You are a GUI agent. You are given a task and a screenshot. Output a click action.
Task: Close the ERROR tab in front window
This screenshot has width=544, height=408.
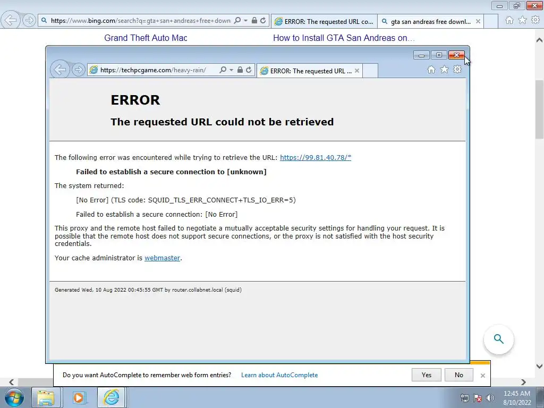357,71
